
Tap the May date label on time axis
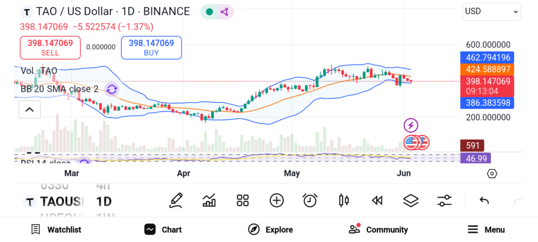pyautogui.click(x=292, y=173)
